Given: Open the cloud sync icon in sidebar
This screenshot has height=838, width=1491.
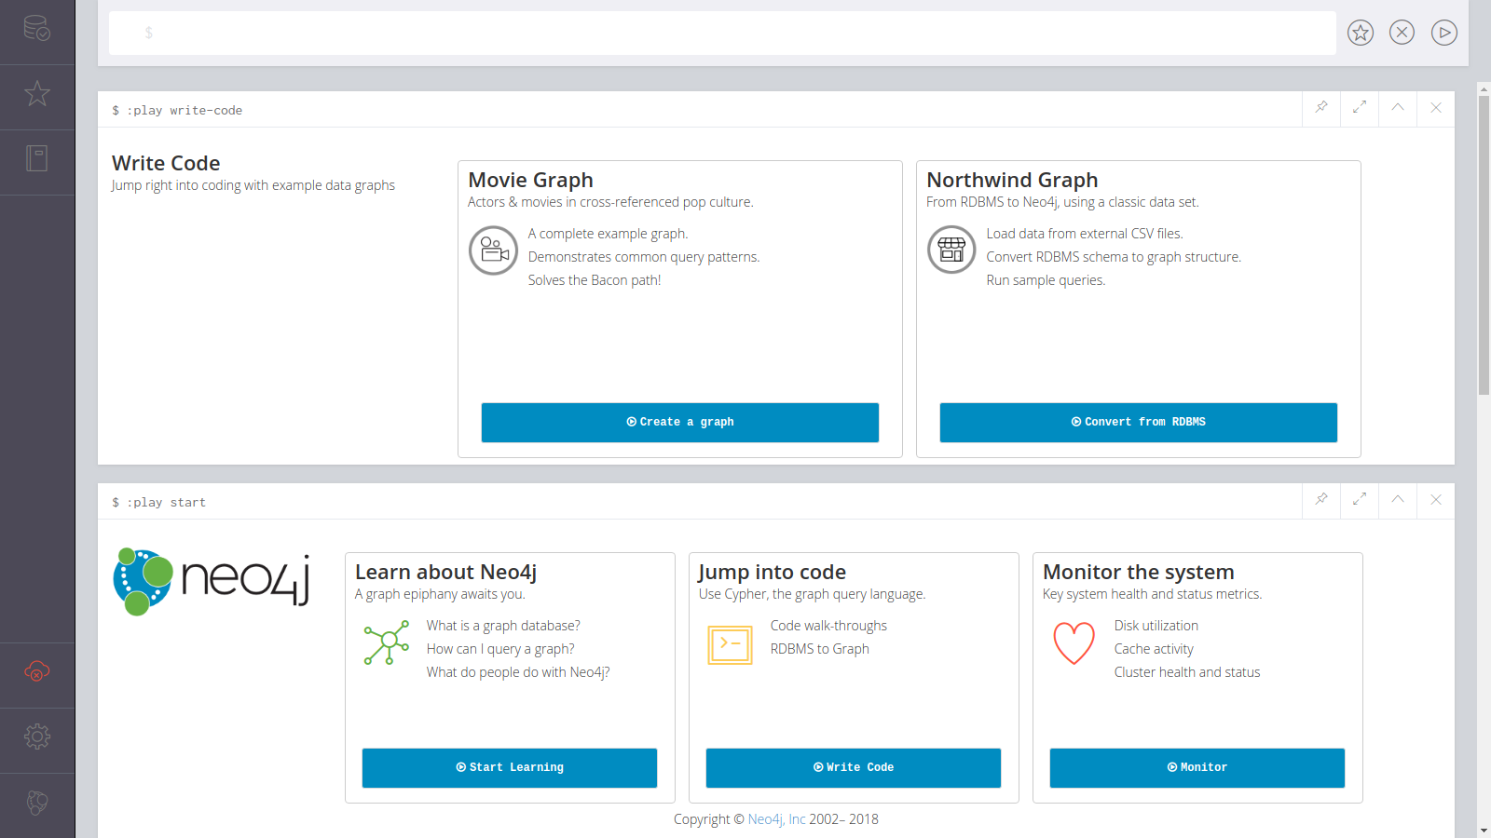Looking at the screenshot, I should (37, 671).
